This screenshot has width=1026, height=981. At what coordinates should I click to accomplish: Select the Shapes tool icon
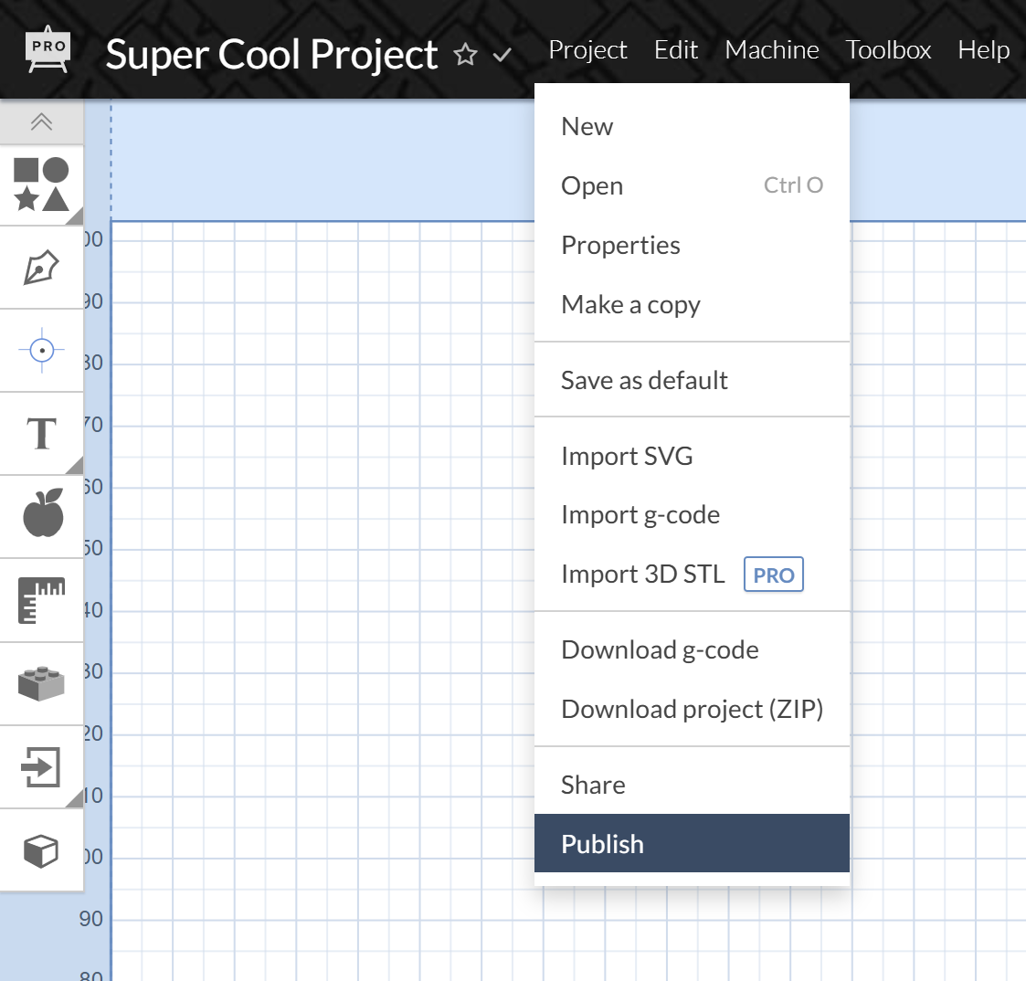[x=41, y=185]
